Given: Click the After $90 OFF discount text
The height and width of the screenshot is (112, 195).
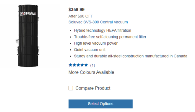Looking at the screenshot, I should coord(81,16).
